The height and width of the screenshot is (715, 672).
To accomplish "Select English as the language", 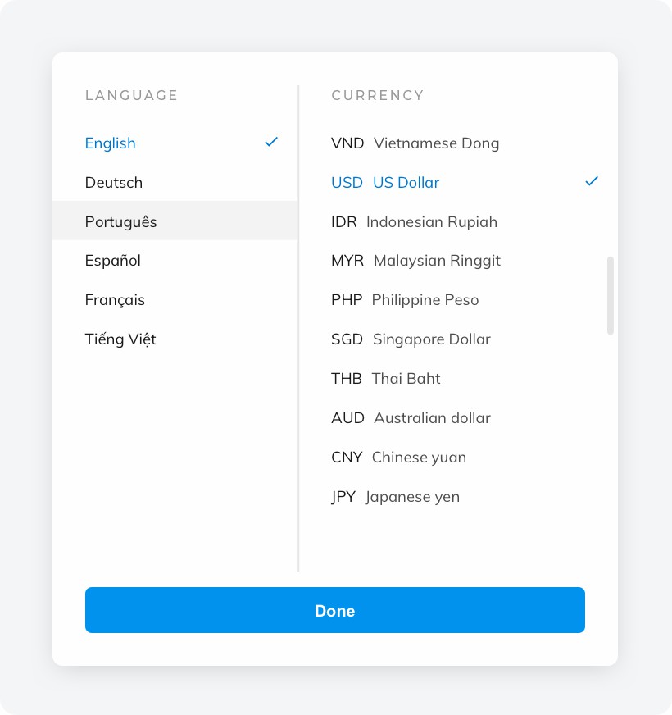I will tap(111, 143).
